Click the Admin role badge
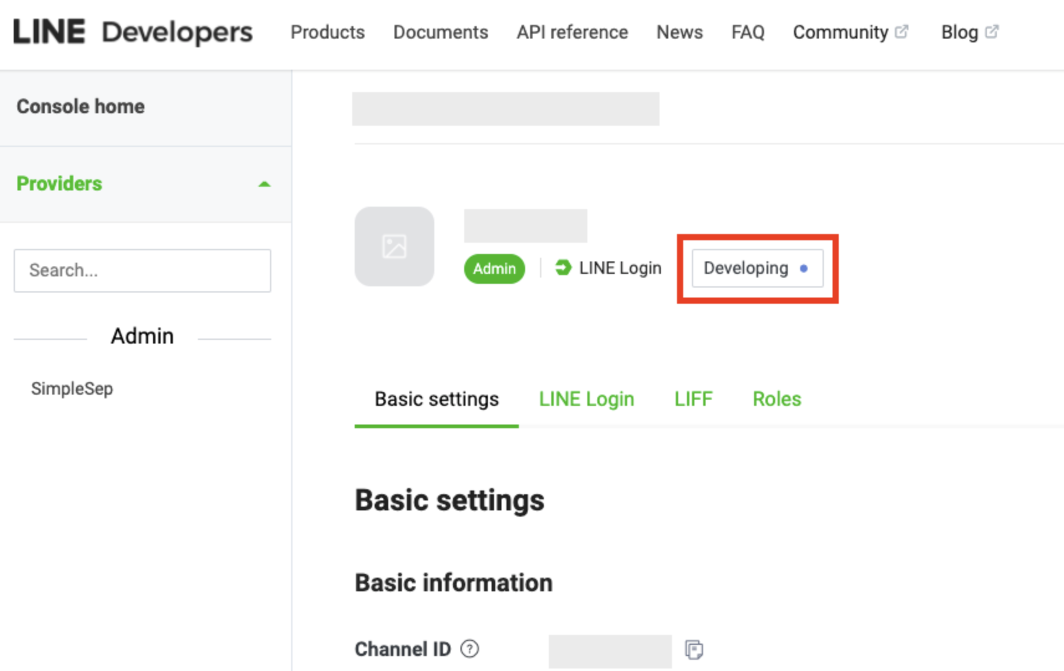 (x=495, y=269)
